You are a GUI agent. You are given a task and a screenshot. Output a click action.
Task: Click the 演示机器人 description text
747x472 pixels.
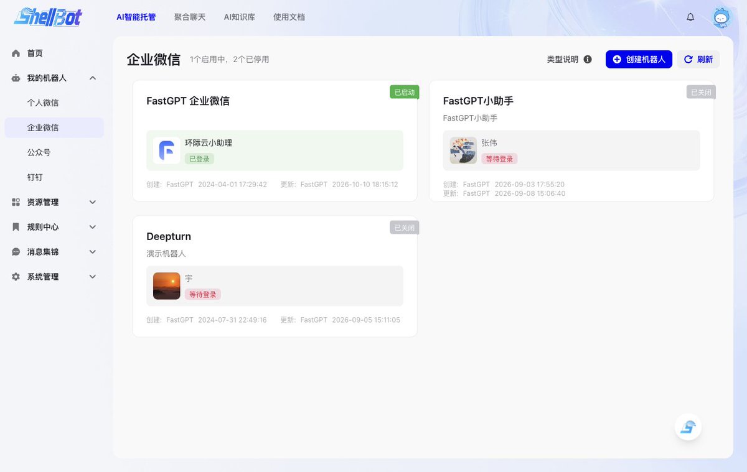(166, 254)
